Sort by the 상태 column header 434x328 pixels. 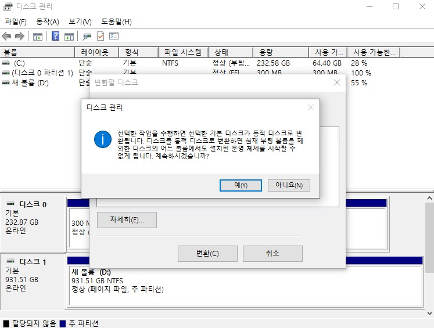(231, 52)
